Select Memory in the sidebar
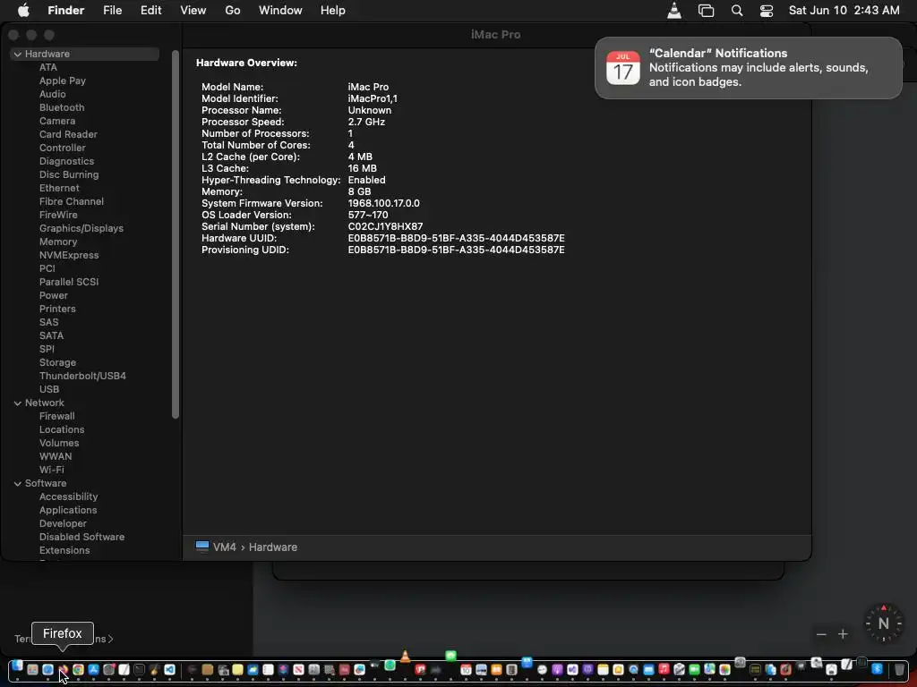Screen dimensions: 917x687 (58, 242)
